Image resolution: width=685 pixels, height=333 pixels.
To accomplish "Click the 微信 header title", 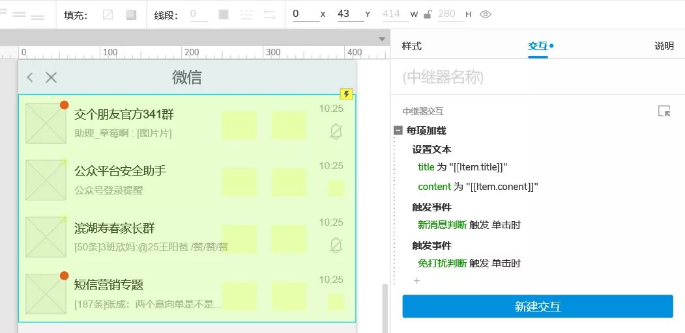I will click(x=186, y=77).
